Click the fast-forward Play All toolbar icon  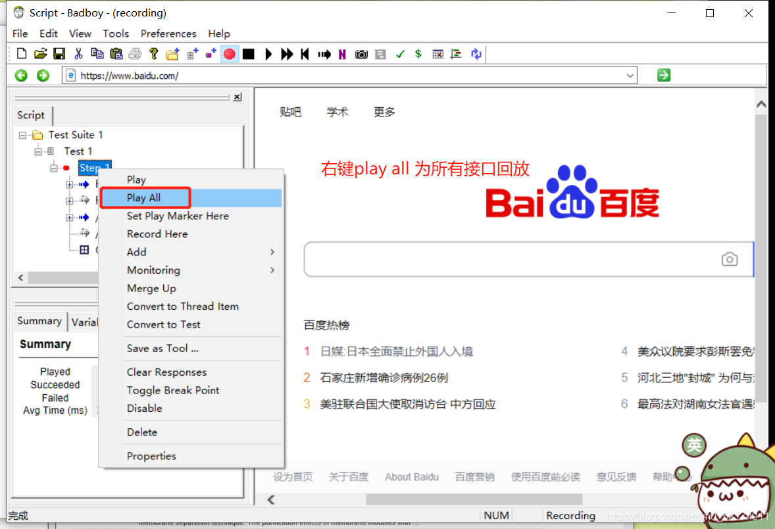[286, 54]
